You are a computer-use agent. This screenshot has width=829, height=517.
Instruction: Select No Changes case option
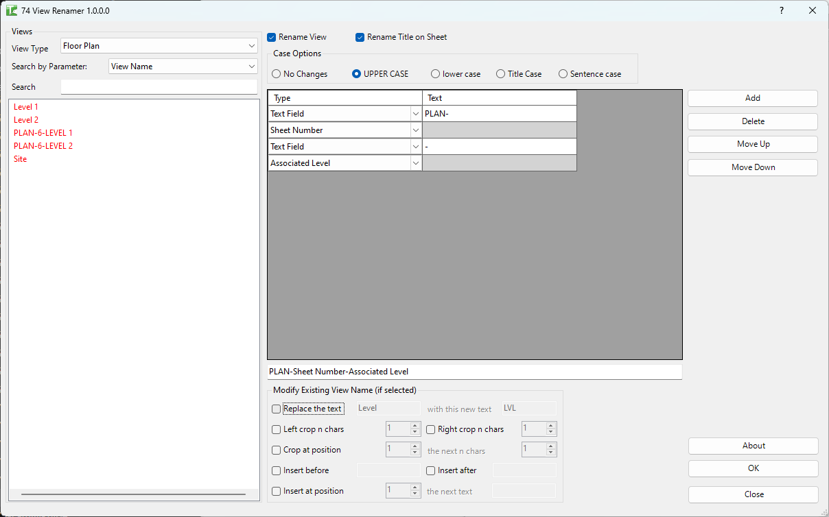(276, 73)
